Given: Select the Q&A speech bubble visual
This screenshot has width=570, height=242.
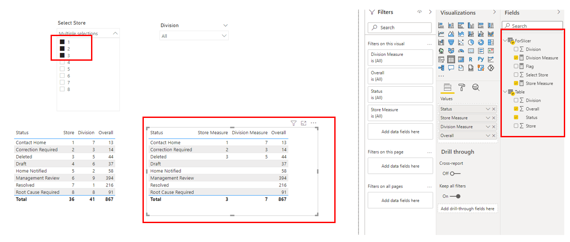Looking at the screenshot, I should [x=451, y=68].
